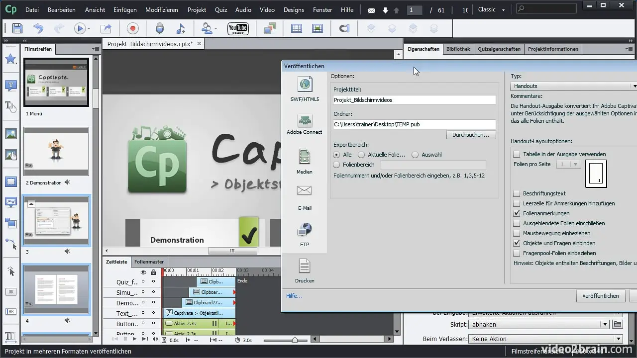Open Beim Verlassen dropdown showing Keine Aktion

(x=545, y=339)
